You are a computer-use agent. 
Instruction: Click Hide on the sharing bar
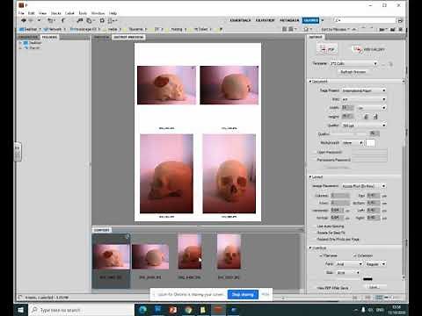pos(266,294)
